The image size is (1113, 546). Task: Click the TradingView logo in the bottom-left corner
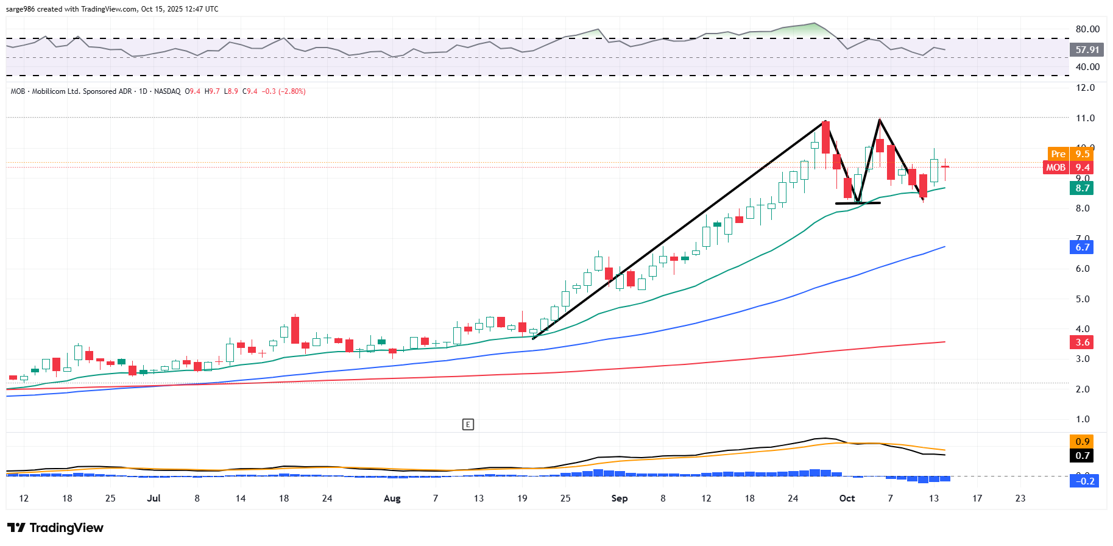[x=55, y=528]
